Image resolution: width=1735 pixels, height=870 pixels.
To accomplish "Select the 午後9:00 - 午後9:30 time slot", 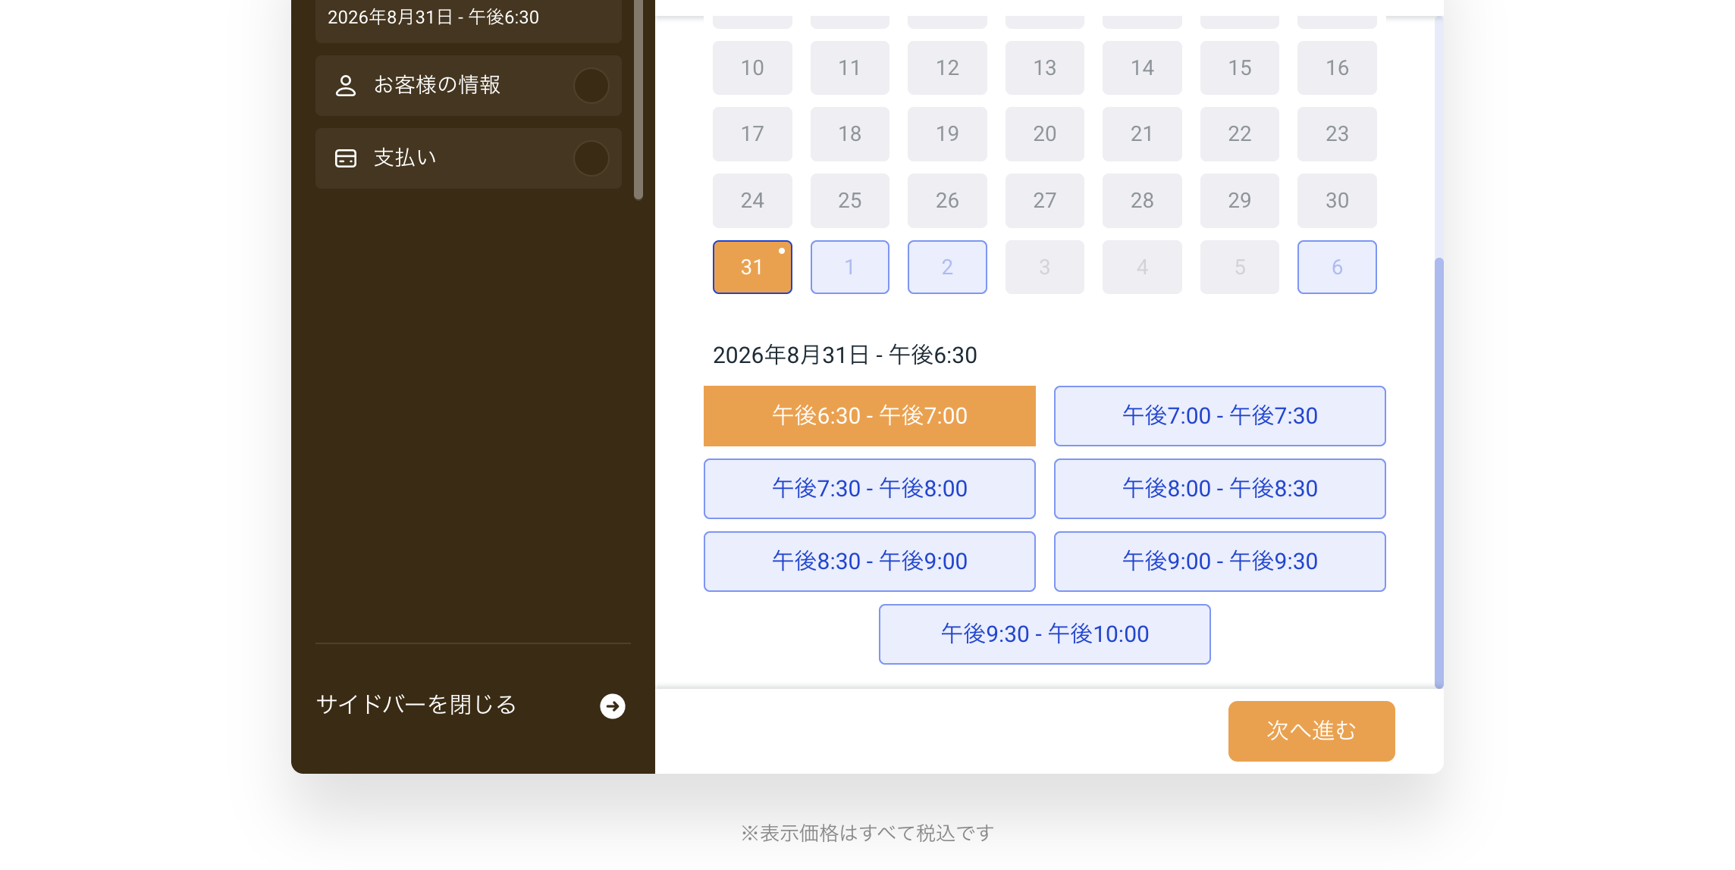I will 1220,562.
